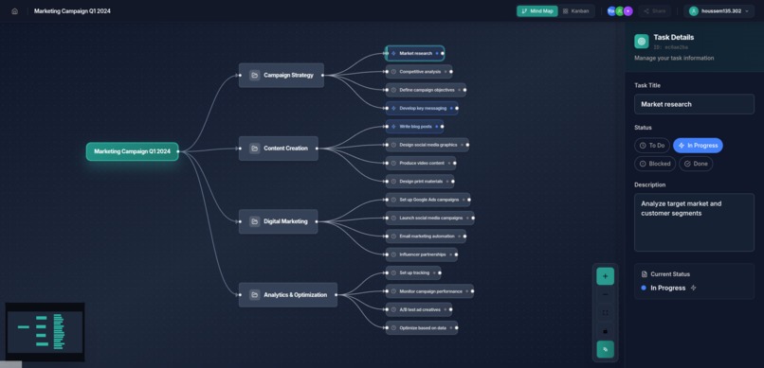Select the Design social media graphics task
Image resolution: width=764 pixels, height=368 pixels.
(427, 145)
